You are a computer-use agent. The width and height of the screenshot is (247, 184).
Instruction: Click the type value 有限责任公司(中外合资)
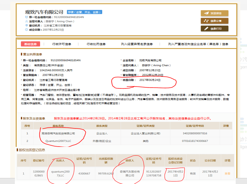(49, 65)
